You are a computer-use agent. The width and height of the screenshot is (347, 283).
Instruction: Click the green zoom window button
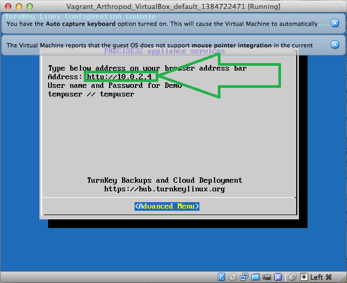click(30, 6)
